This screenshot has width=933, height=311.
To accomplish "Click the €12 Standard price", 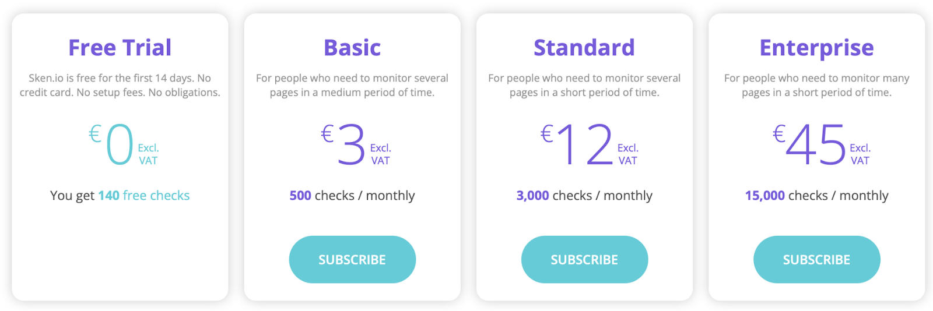I will (584, 145).
